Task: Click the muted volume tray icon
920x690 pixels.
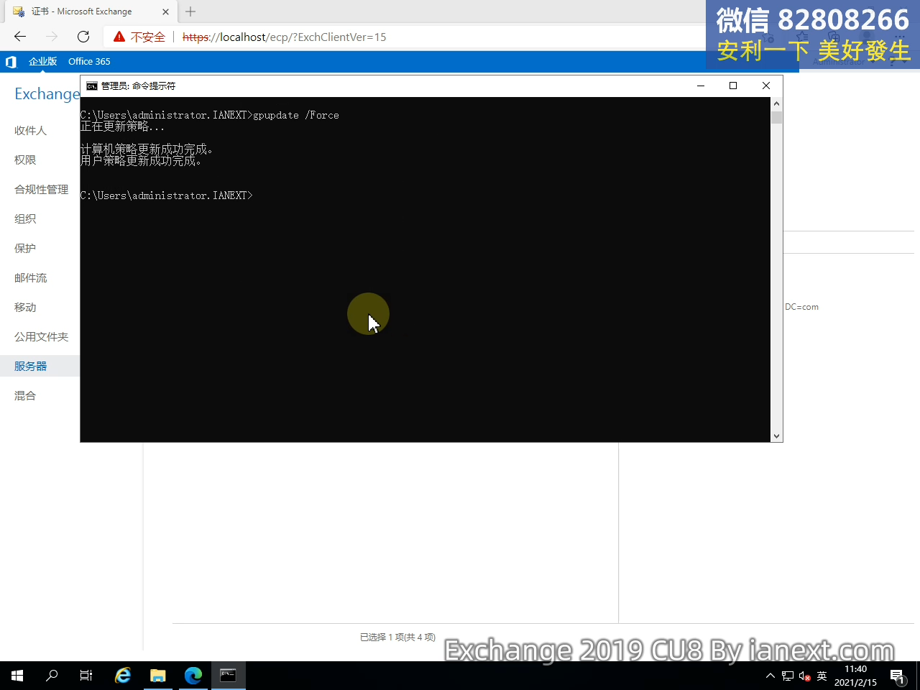Action: point(805,676)
